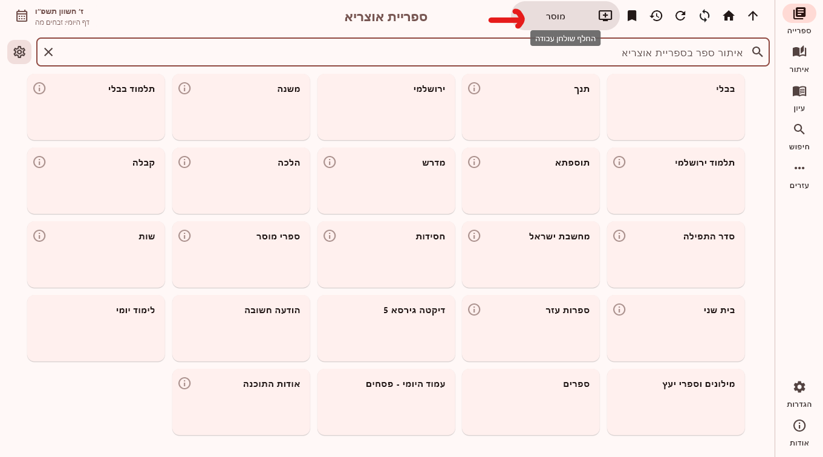Click the מוסר workspace switcher button
Viewport: 823px width, 457px height.
[x=556, y=16]
